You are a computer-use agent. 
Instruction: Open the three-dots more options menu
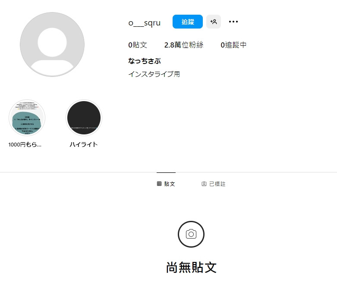[233, 22]
